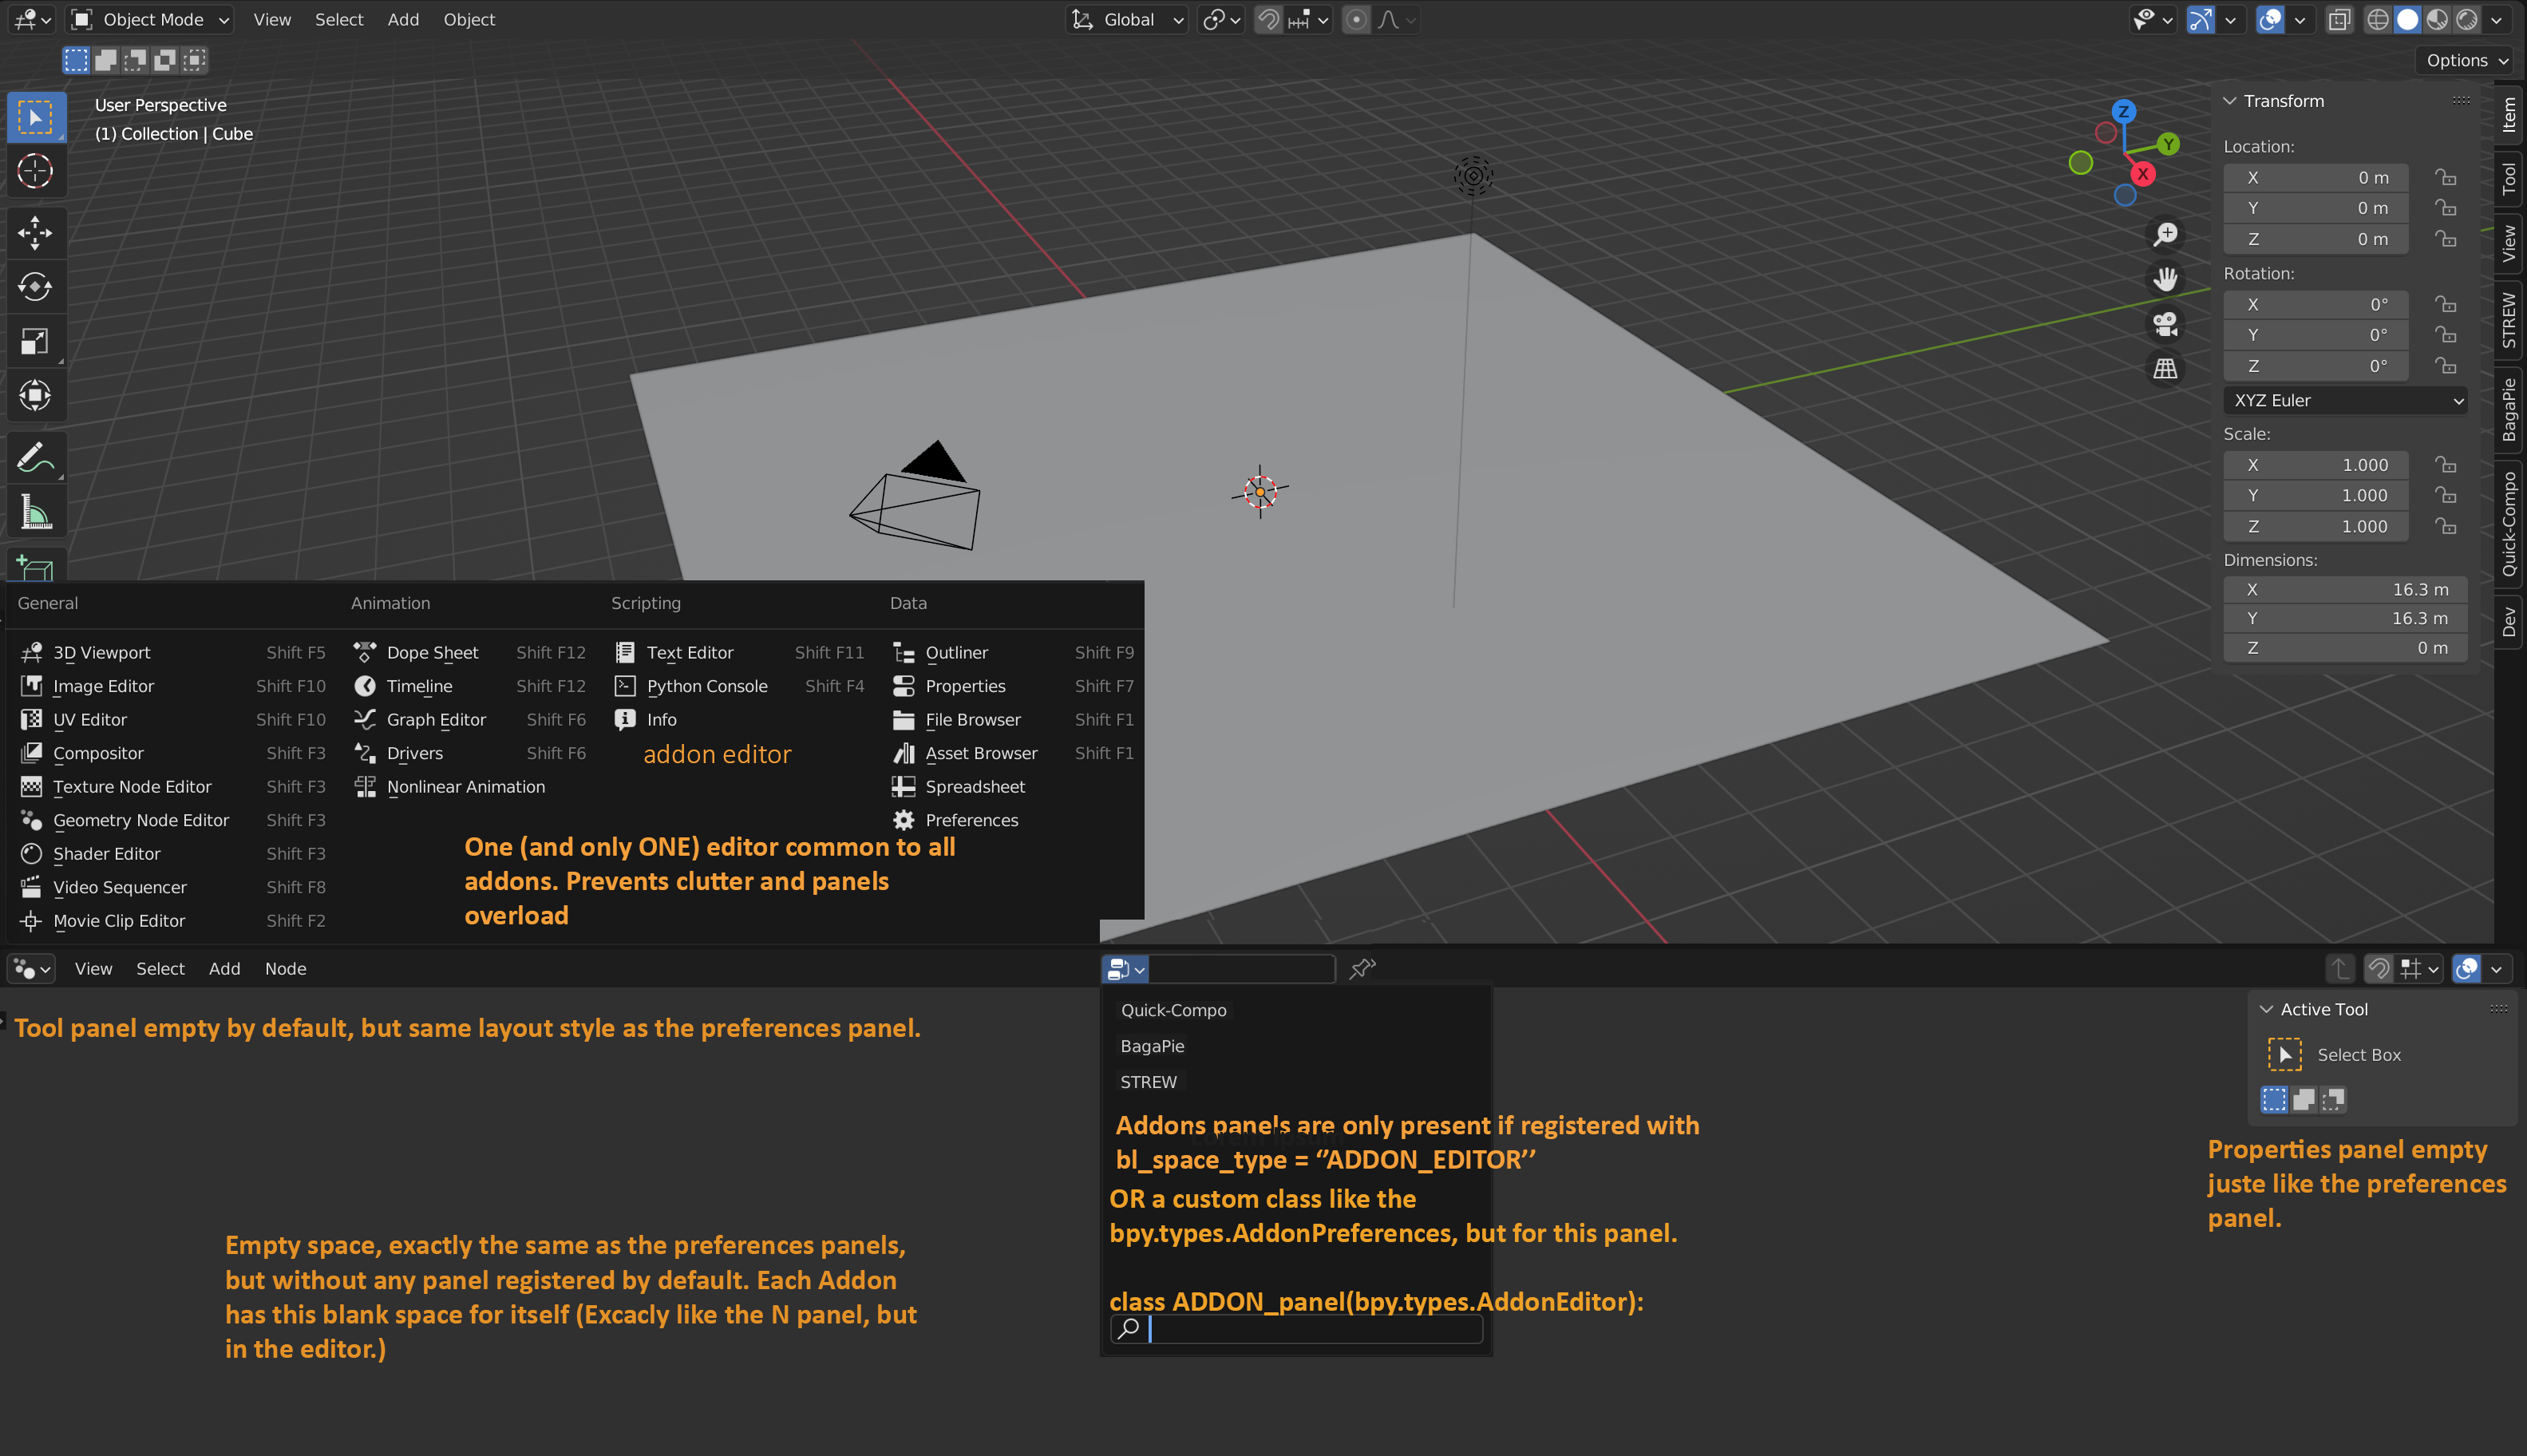2527x1456 pixels.
Task: Choose STREW in addon dropdown list
Action: (1148, 1082)
